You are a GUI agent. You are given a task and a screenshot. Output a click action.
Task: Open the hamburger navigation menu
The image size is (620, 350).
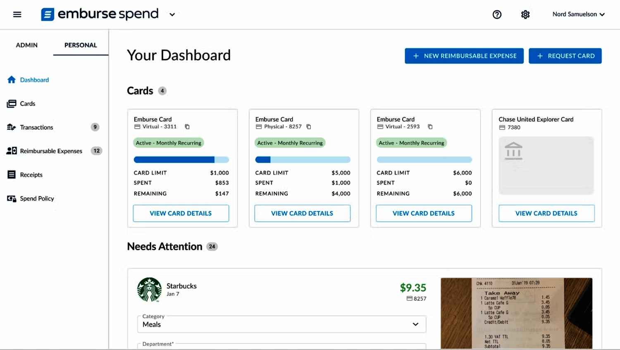click(x=17, y=14)
